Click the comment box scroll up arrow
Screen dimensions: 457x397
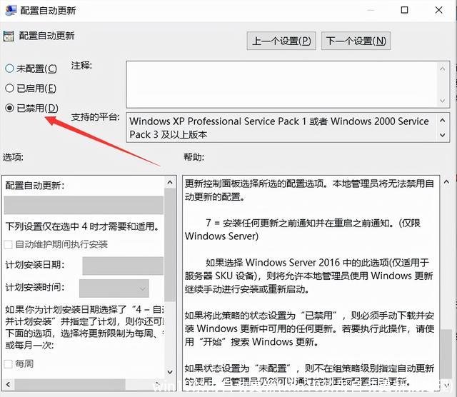443,69
